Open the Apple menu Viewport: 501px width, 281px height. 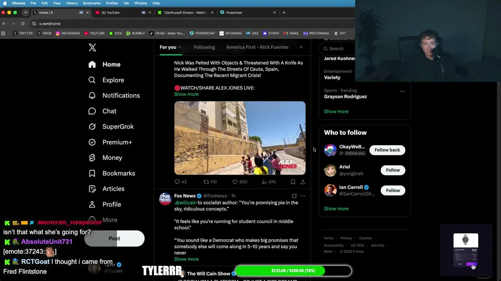(x=5, y=3)
